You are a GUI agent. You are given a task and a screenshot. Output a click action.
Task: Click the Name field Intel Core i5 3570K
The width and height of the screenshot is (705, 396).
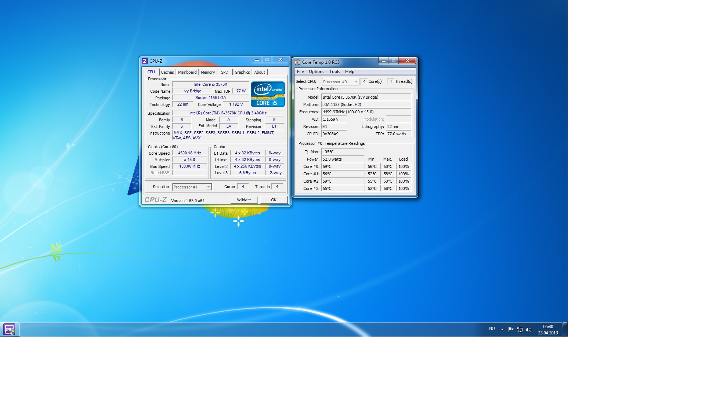click(x=211, y=85)
